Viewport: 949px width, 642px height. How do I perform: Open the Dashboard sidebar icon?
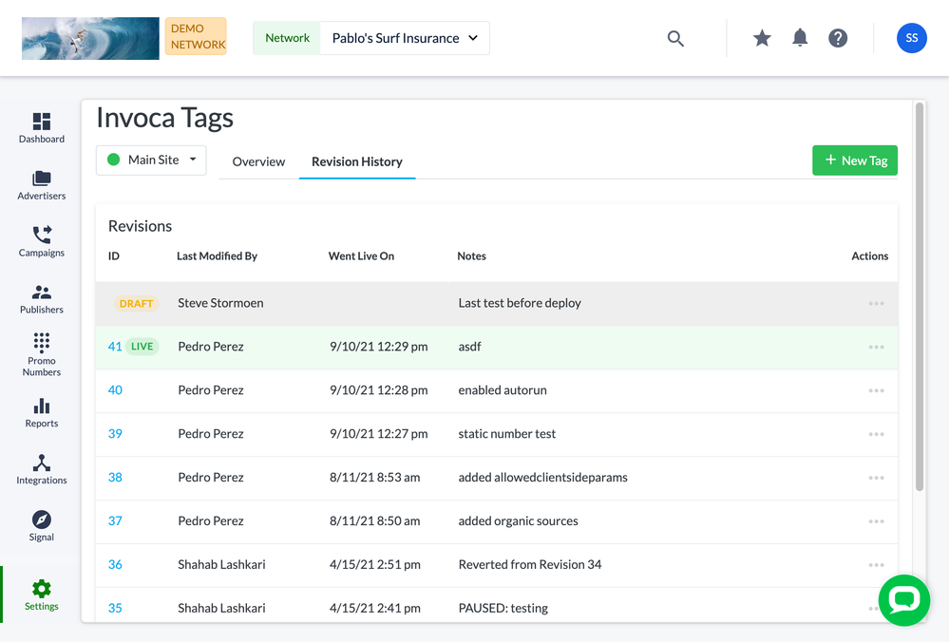click(x=41, y=127)
